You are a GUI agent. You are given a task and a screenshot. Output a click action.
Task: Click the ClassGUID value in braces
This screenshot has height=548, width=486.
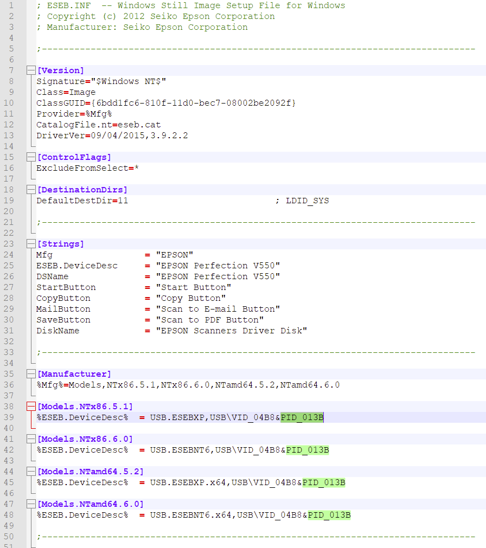[x=193, y=103]
